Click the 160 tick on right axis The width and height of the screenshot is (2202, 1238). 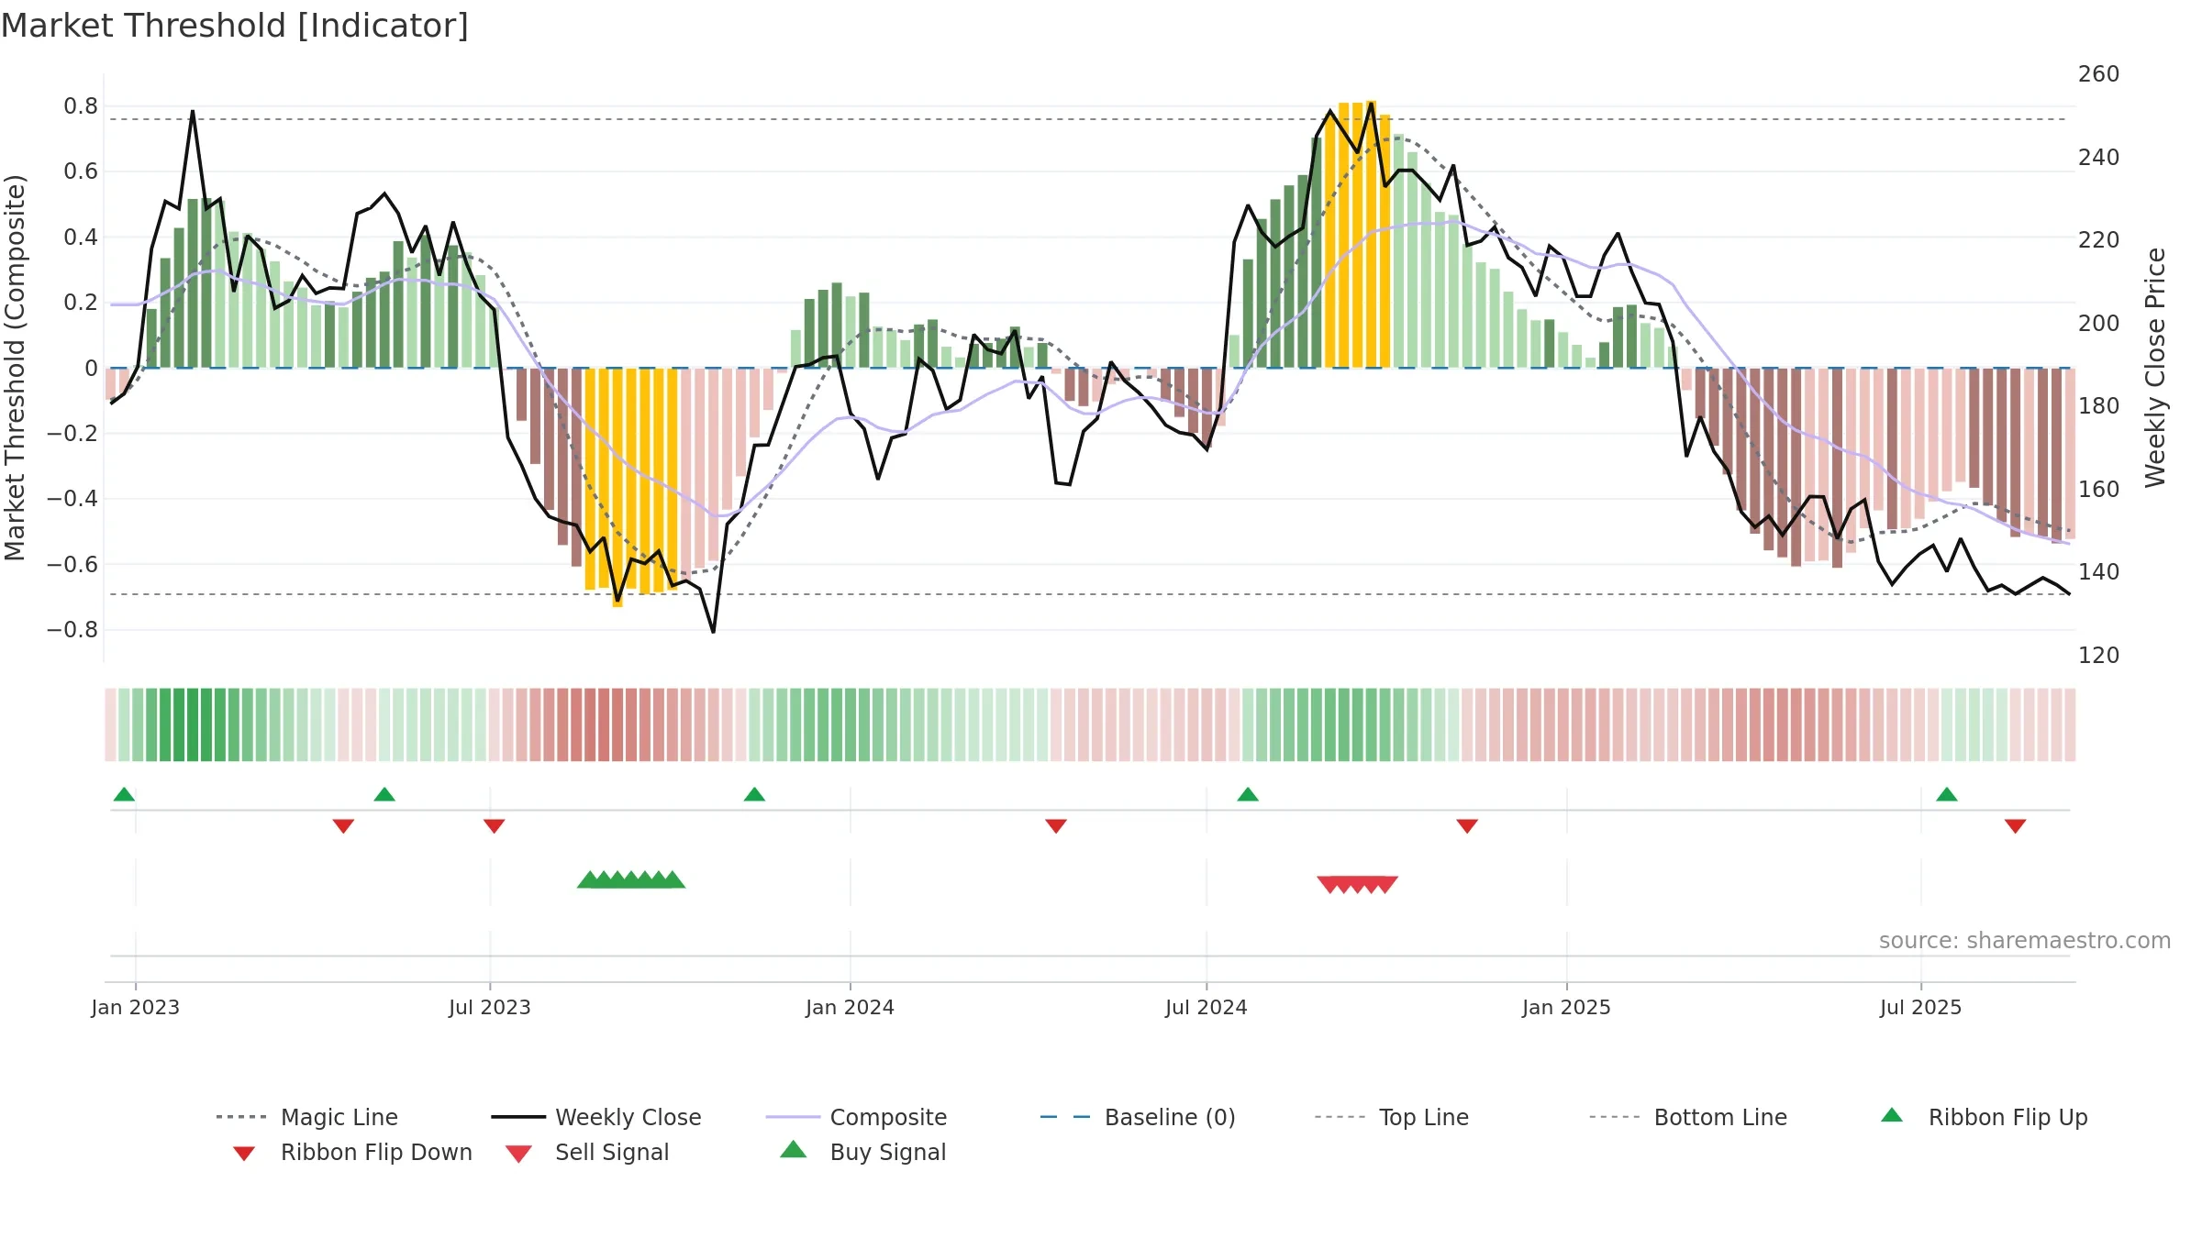click(x=2099, y=490)
